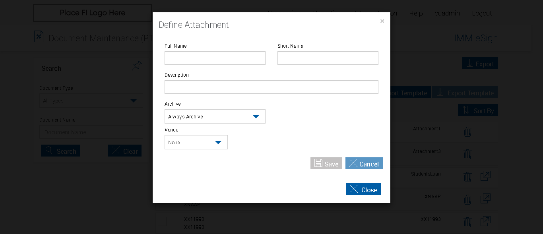
Task: Click the blue Close button
Action: click(x=363, y=190)
